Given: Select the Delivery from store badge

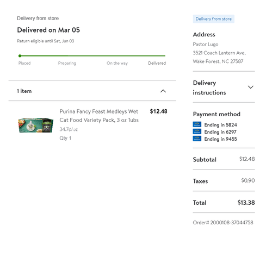Looking at the screenshot, I should point(213,19).
